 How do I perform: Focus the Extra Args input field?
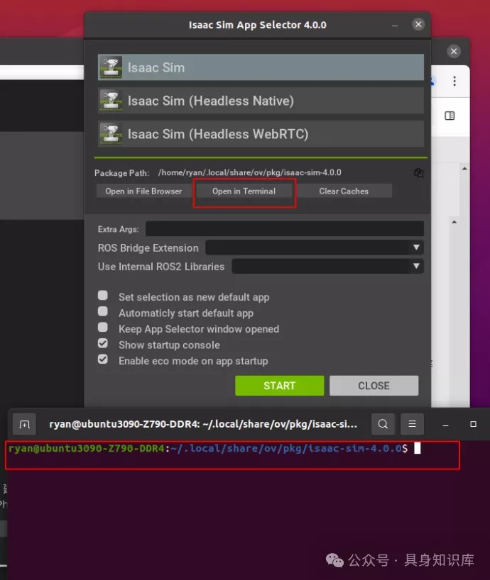[284, 229]
